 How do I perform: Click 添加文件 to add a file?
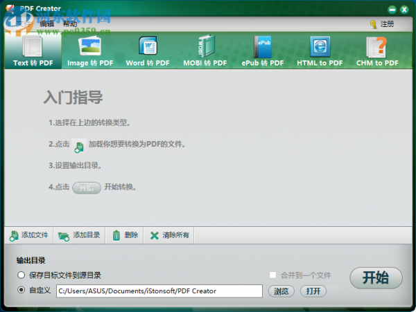click(x=29, y=235)
